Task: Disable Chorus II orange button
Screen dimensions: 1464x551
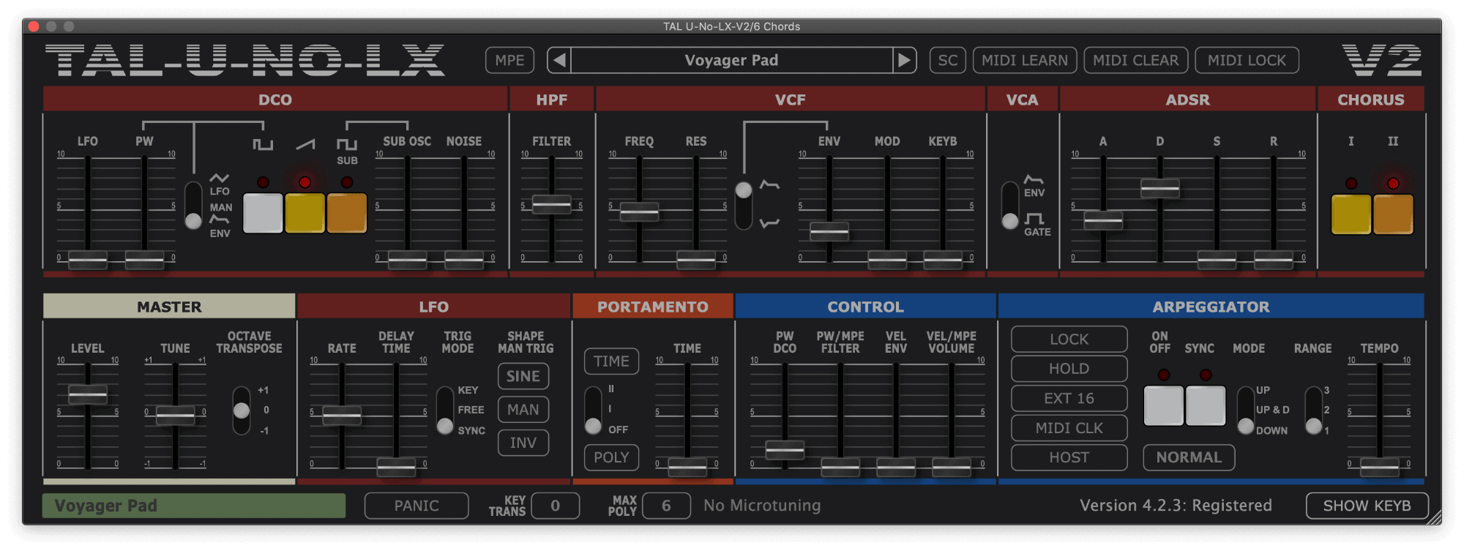Action: pos(1393,214)
